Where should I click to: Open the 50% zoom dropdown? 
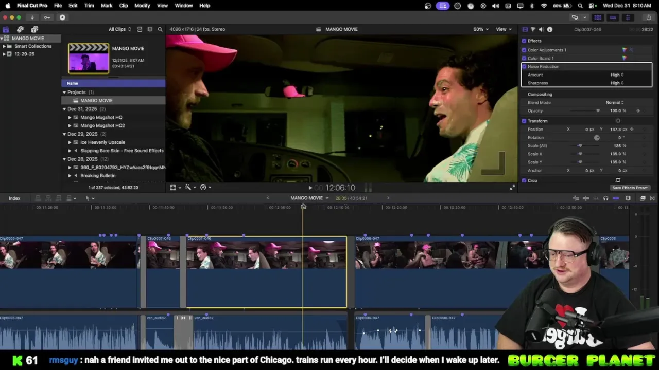481,29
